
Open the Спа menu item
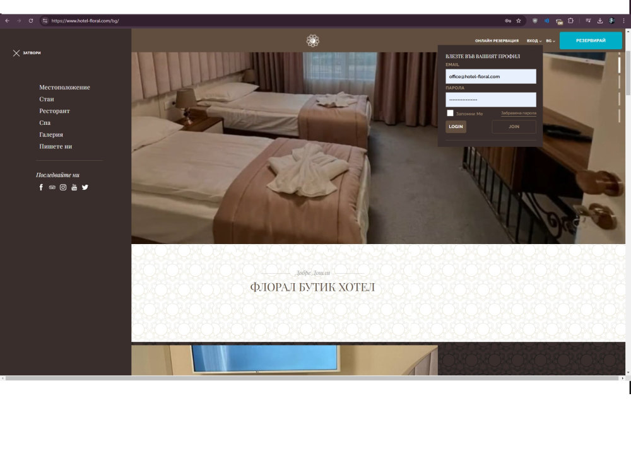45,123
